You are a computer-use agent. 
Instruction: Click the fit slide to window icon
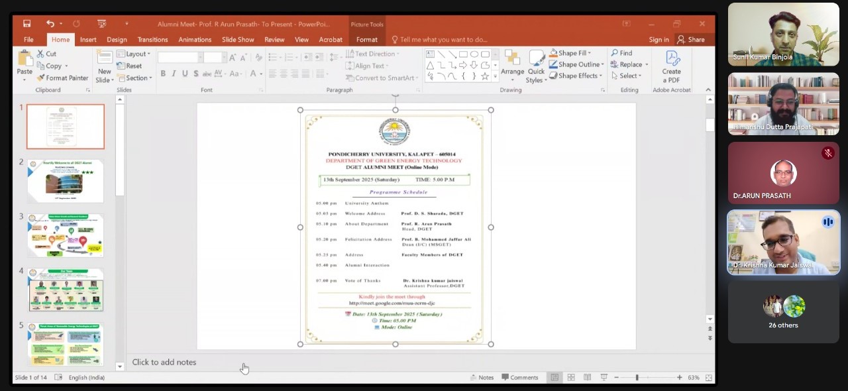(708, 377)
